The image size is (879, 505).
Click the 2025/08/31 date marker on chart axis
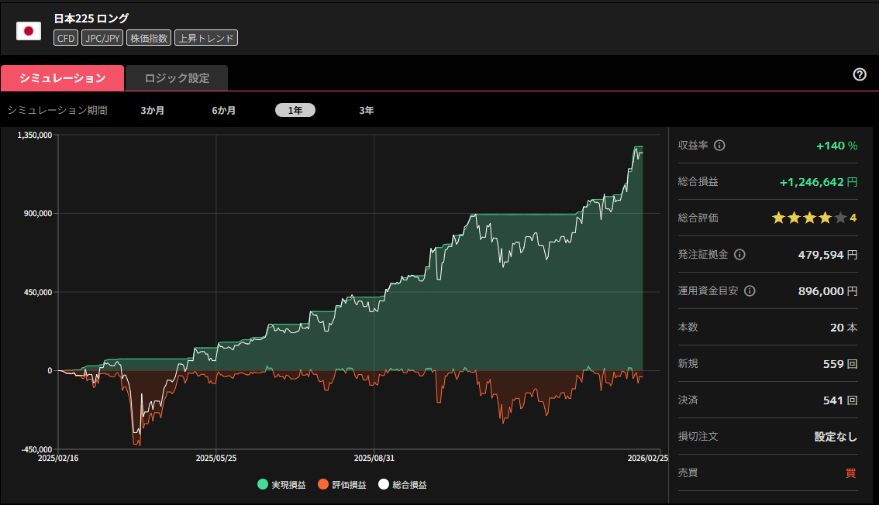[374, 459]
